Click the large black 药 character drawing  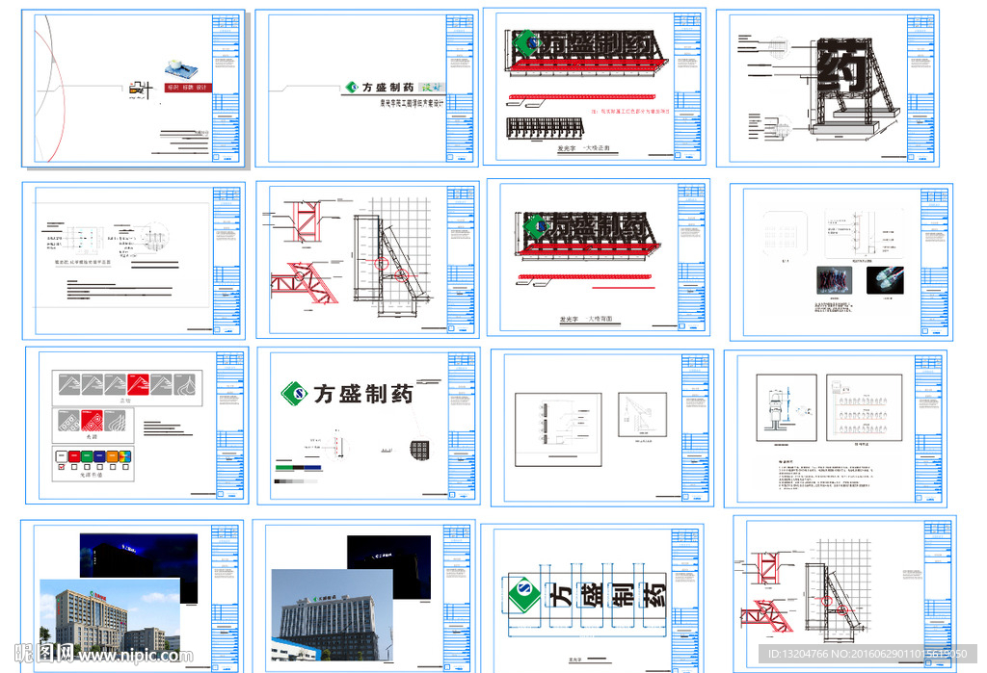click(841, 70)
